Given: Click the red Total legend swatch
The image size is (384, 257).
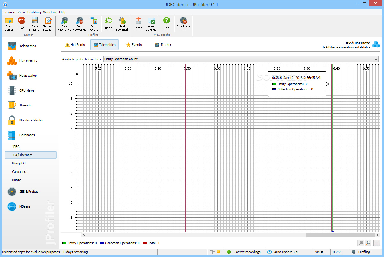Looking at the screenshot, I should pyautogui.click(x=145, y=243).
